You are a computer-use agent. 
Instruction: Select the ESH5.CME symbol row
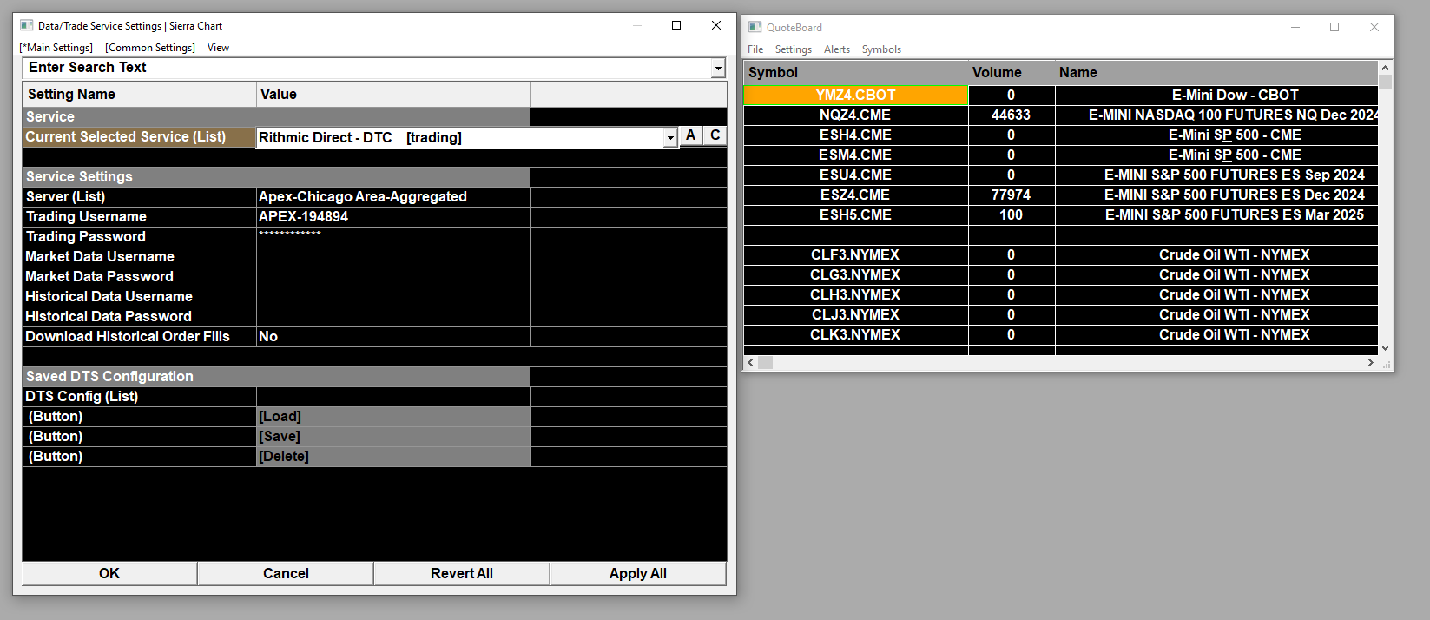coord(856,215)
